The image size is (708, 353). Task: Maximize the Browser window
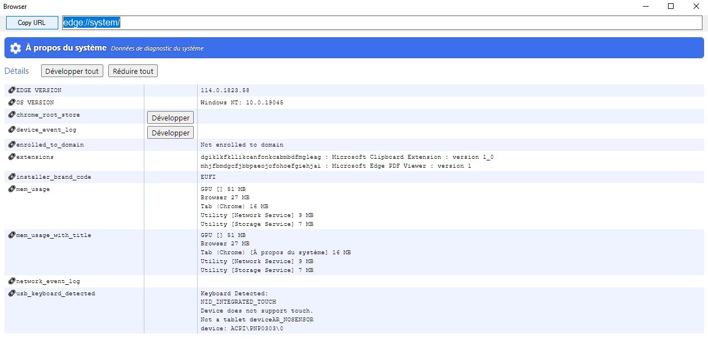(x=671, y=7)
